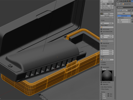Select Catmull-Clark subdivision type
The image size is (133, 100).
[x=124, y=16]
